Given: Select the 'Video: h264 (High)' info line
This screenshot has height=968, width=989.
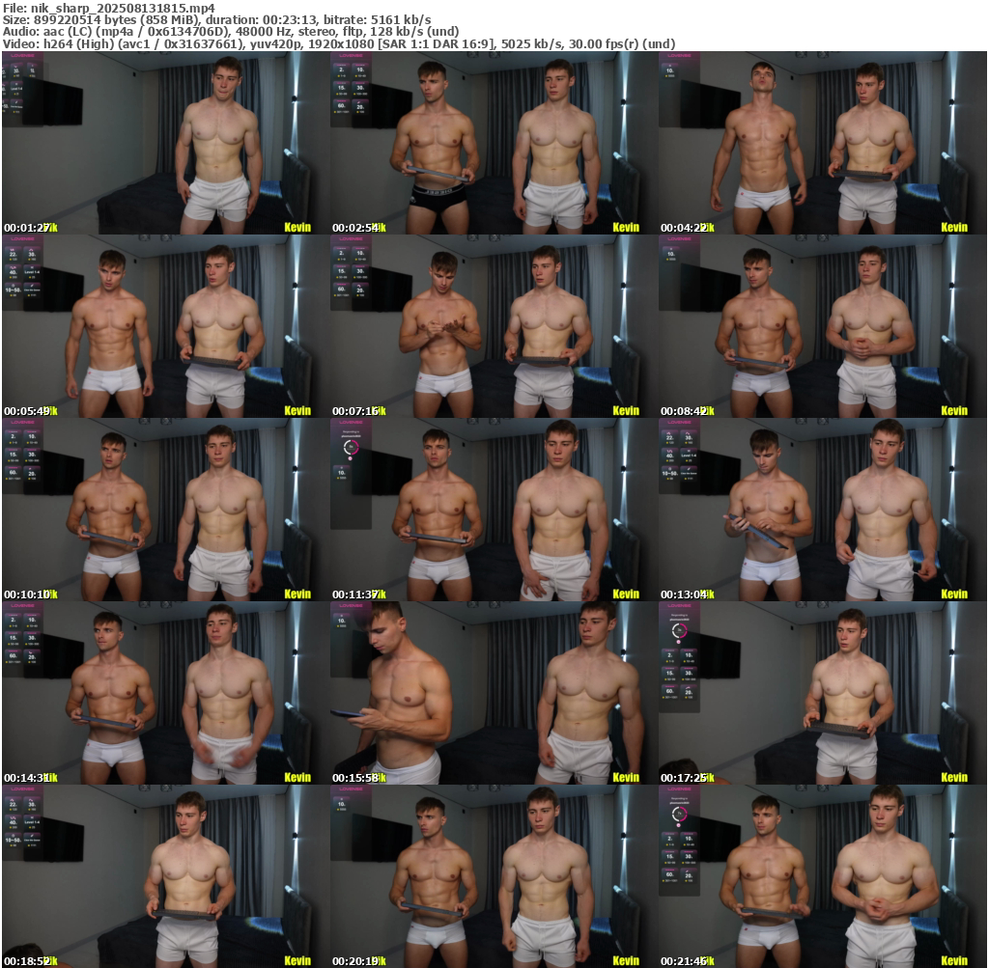Looking at the screenshot, I should tap(339, 44).
